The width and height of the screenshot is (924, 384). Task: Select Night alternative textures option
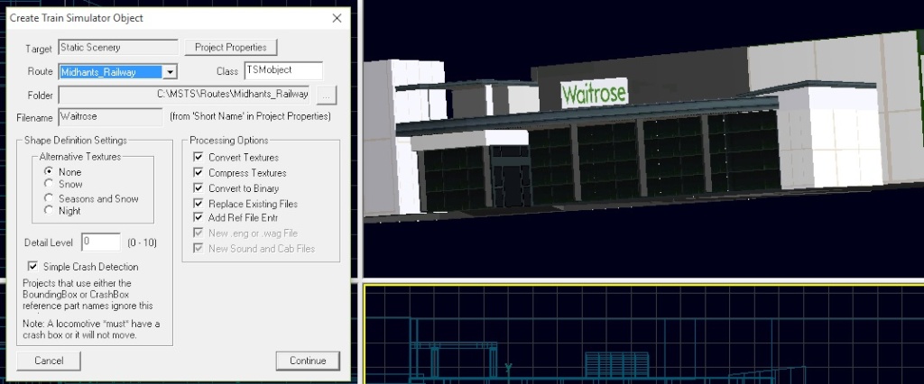tap(49, 210)
